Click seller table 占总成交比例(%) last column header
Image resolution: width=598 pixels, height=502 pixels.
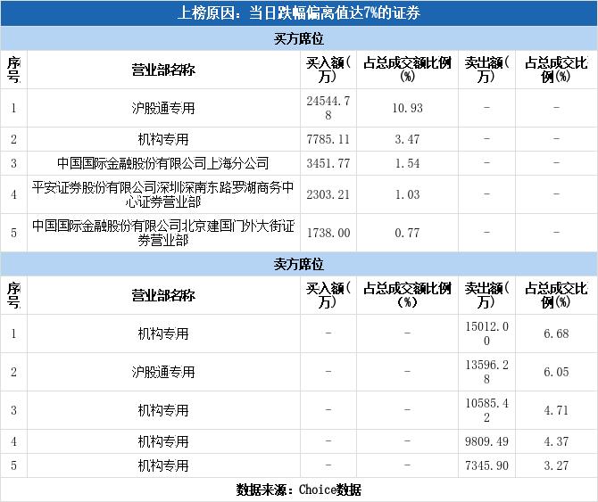tap(556, 295)
